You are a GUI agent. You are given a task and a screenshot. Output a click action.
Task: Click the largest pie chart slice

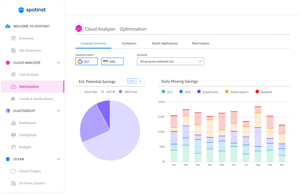(121, 138)
